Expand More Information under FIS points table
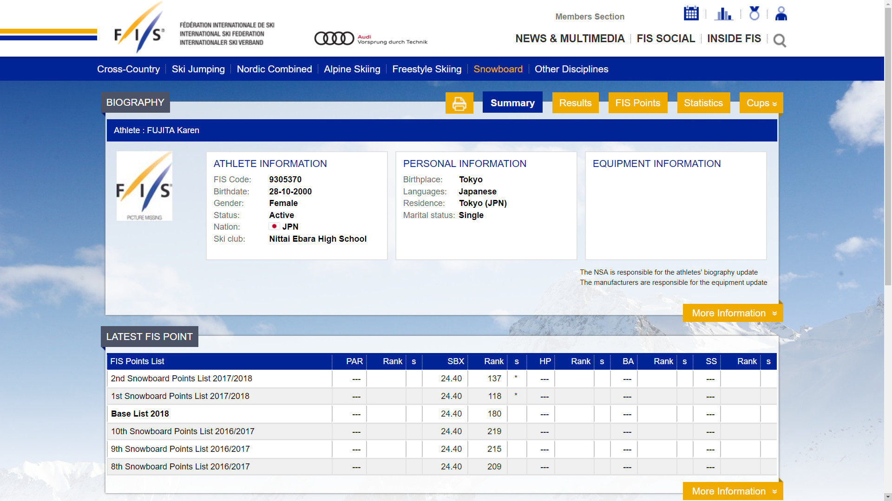 [733, 491]
